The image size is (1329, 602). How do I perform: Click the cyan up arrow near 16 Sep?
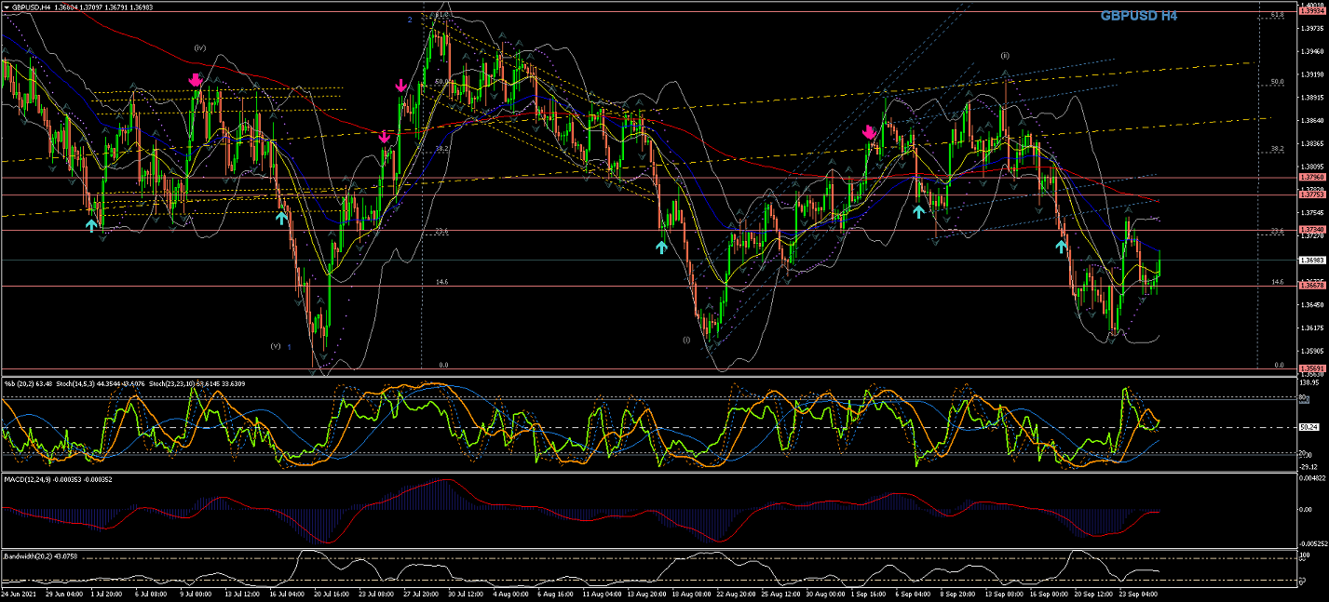(1061, 247)
